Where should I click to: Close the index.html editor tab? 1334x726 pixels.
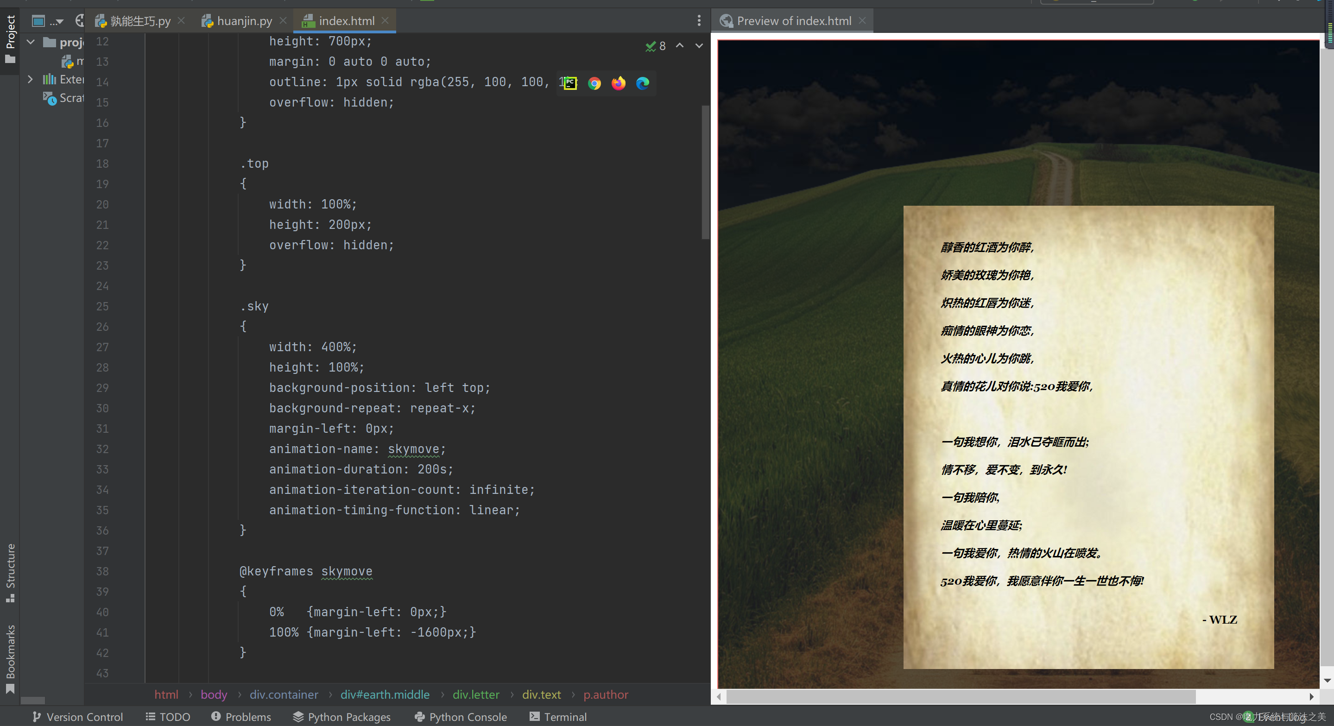385,20
